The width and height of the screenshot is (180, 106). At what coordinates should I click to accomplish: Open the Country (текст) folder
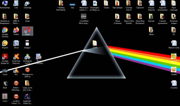click(x=129, y=6)
